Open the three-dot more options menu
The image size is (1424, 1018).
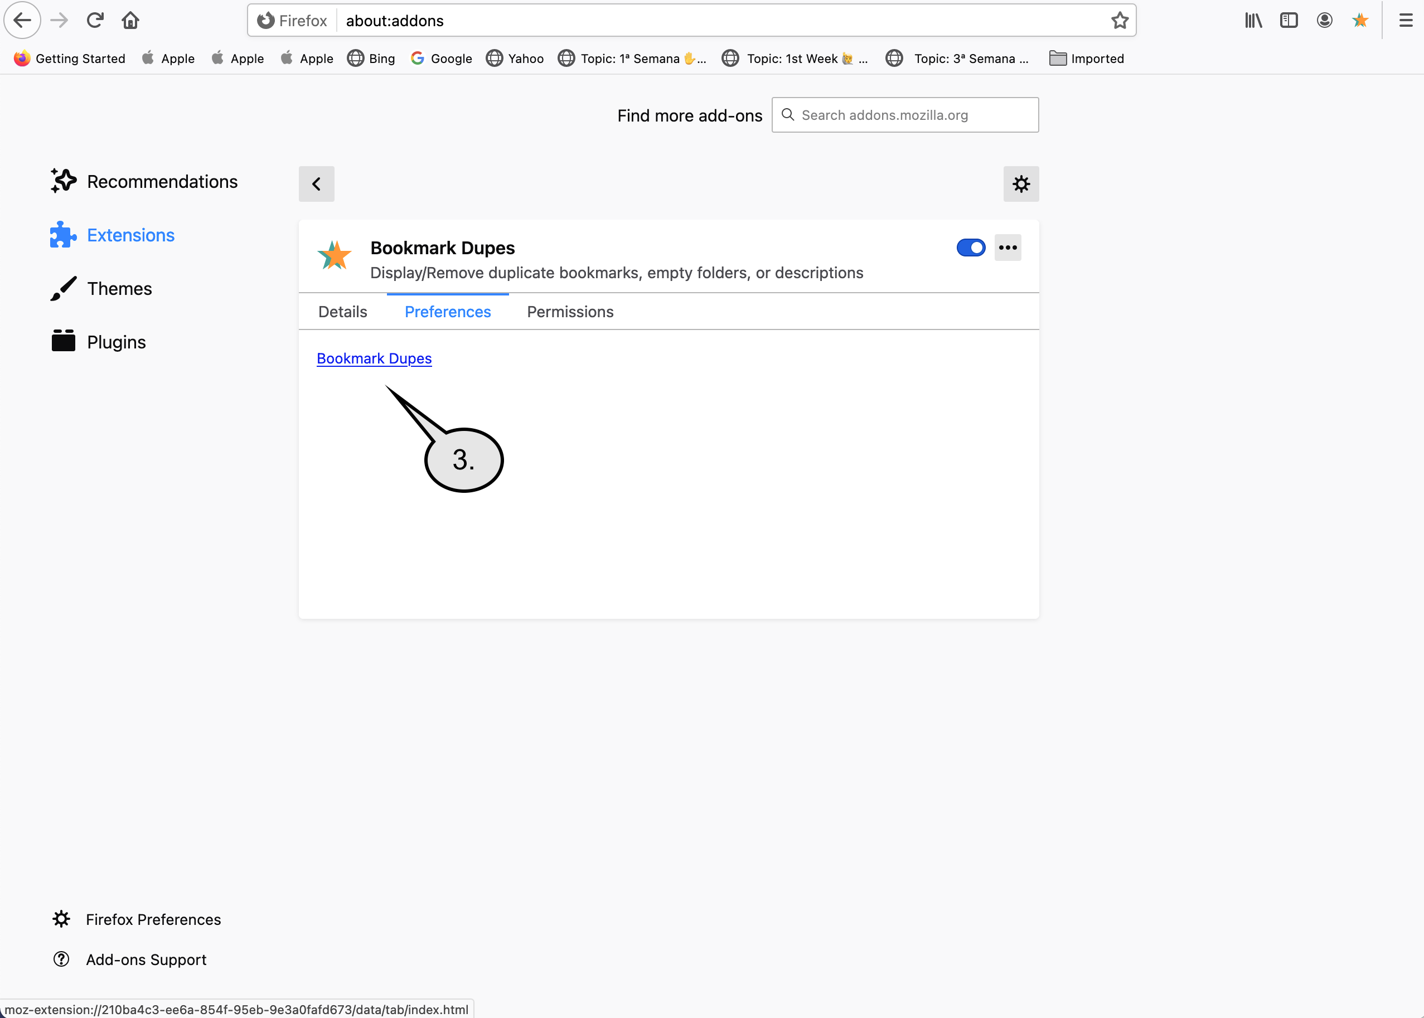pyautogui.click(x=1007, y=248)
